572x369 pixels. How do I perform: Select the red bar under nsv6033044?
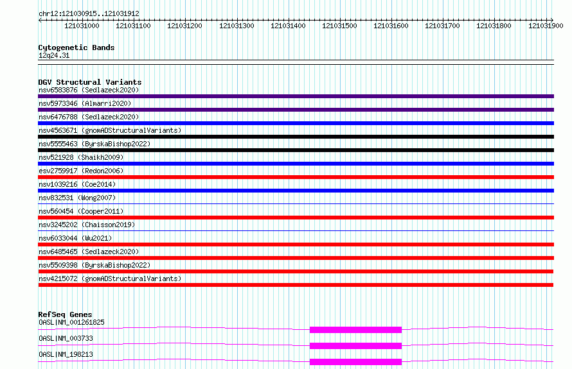tap(296, 245)
